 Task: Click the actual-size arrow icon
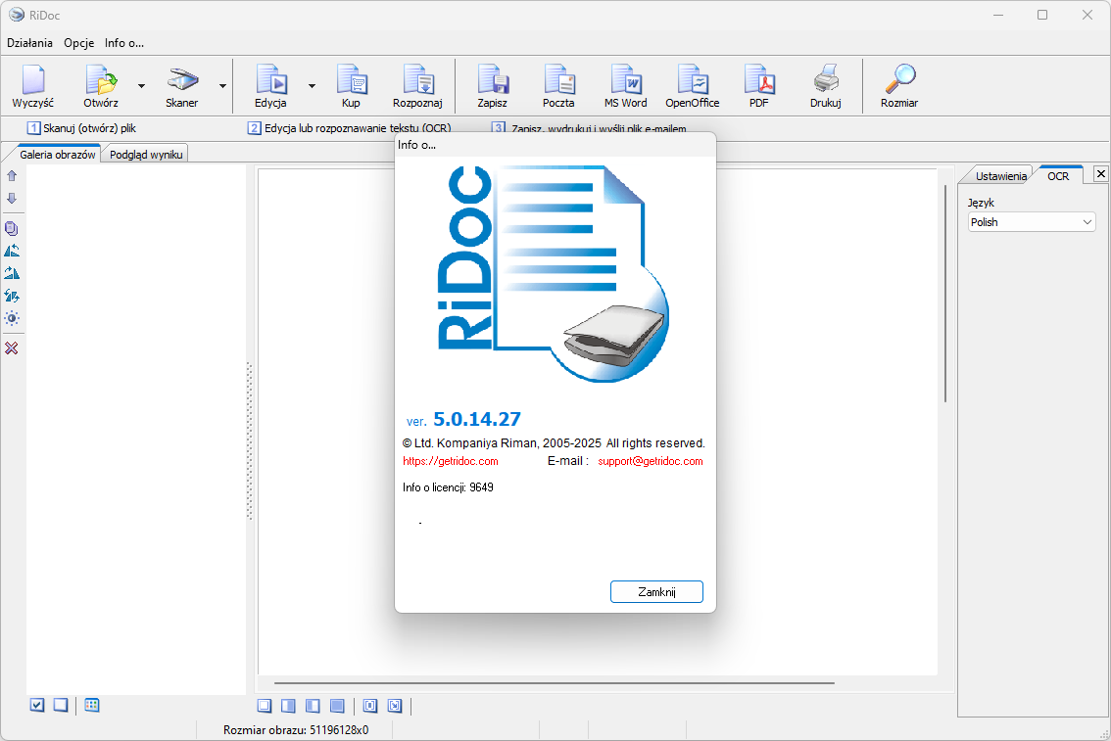click(395, 706)
